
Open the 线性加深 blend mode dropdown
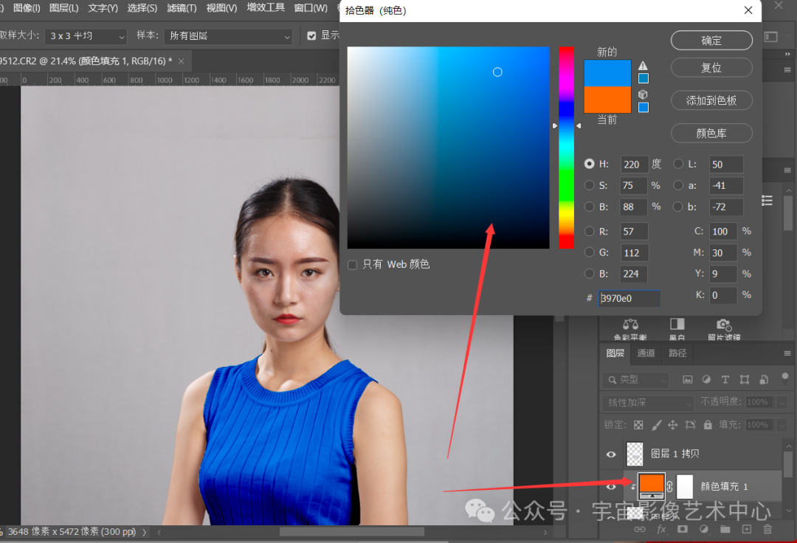tap(648, 402)
